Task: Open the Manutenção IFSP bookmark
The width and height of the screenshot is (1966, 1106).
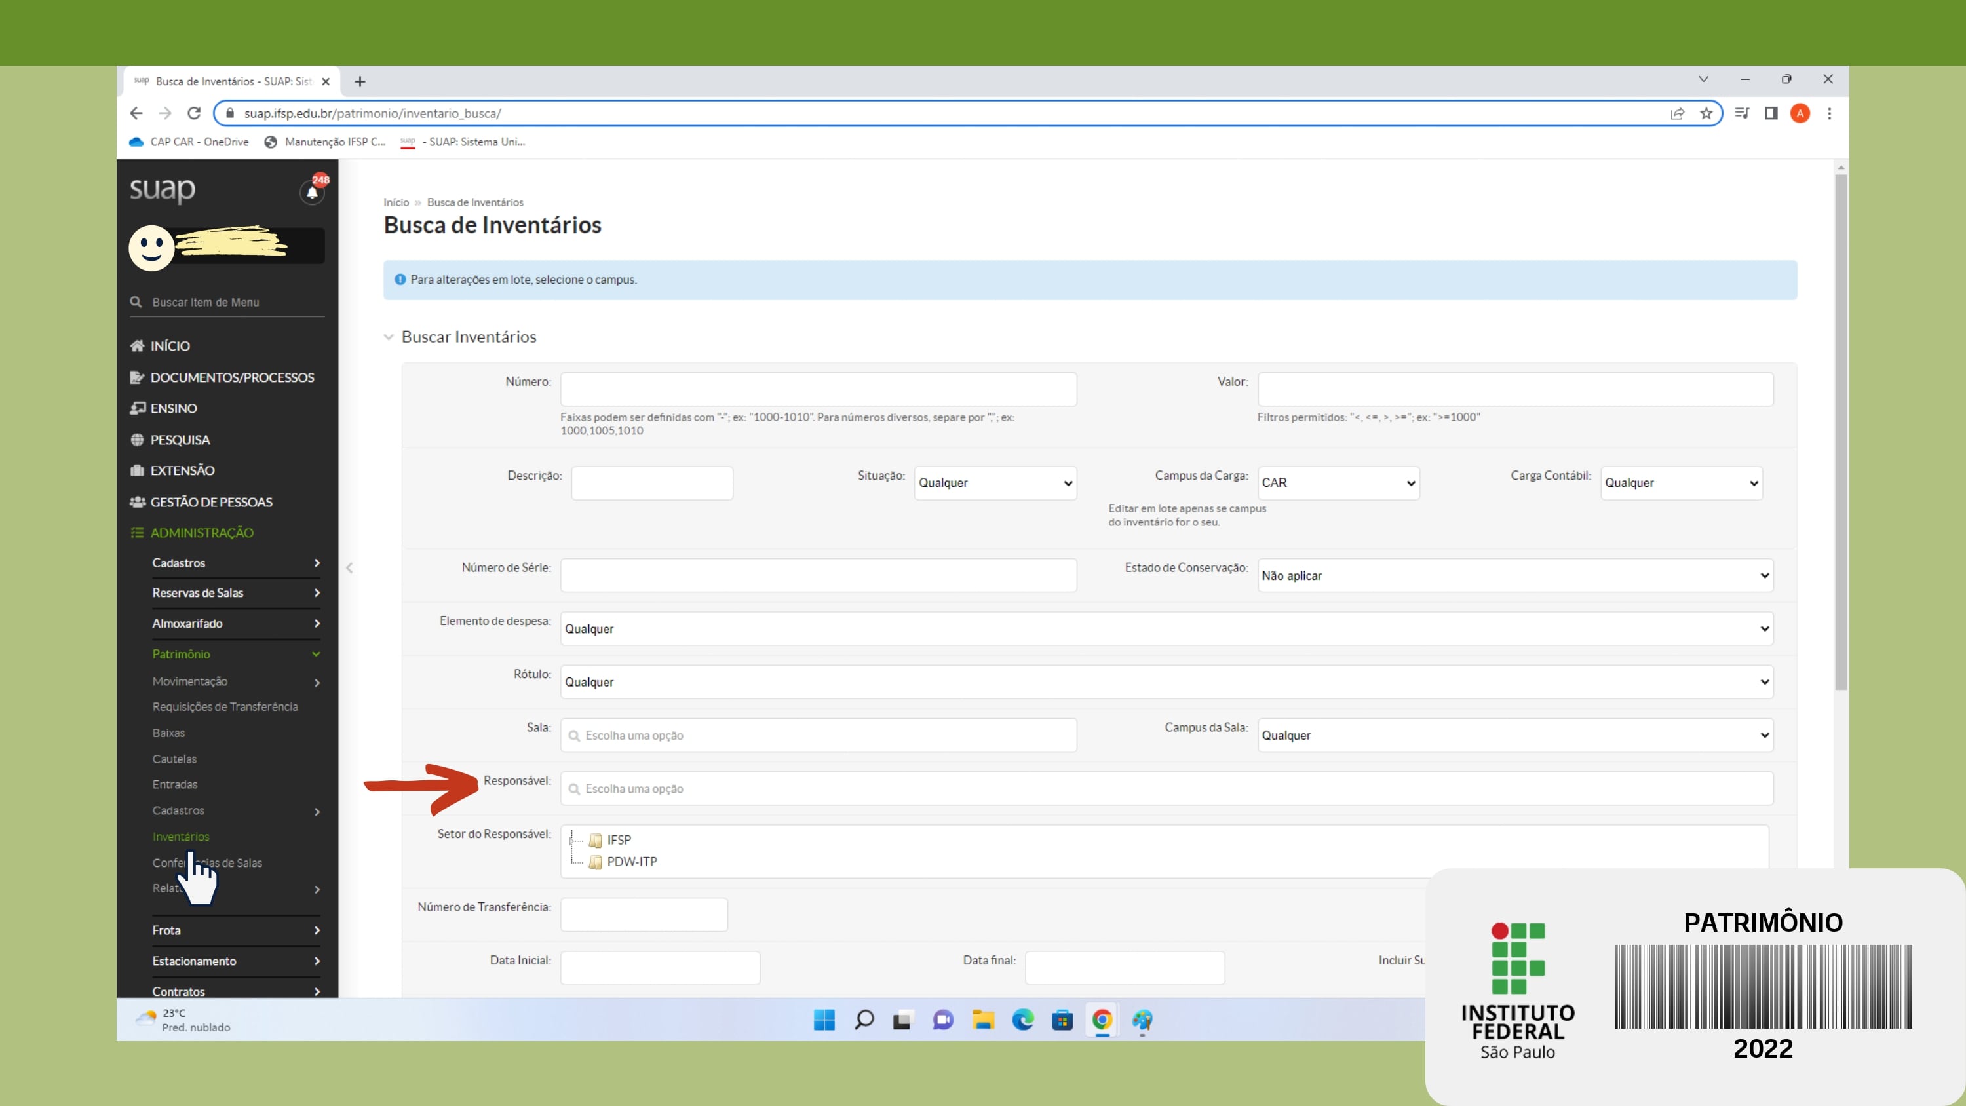Action: 325,142
